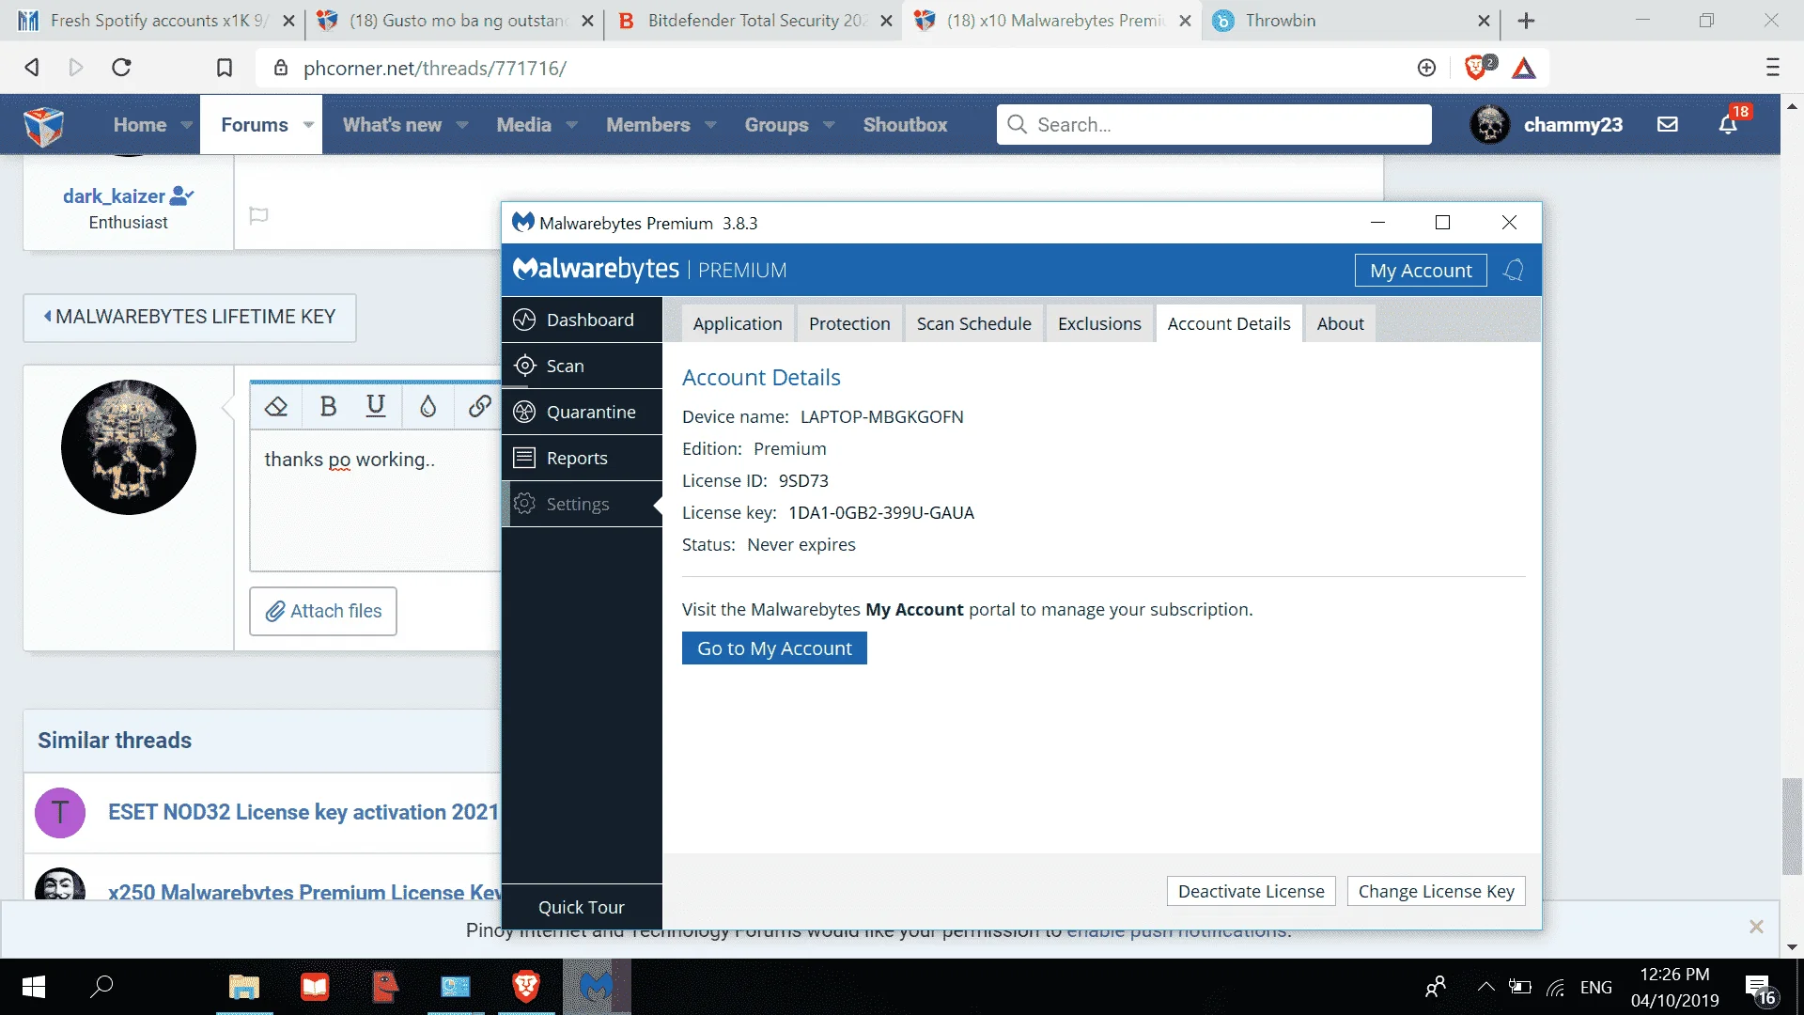Click Attach files button
Screen dimensions: 1804x1015
tap(323, 612)
